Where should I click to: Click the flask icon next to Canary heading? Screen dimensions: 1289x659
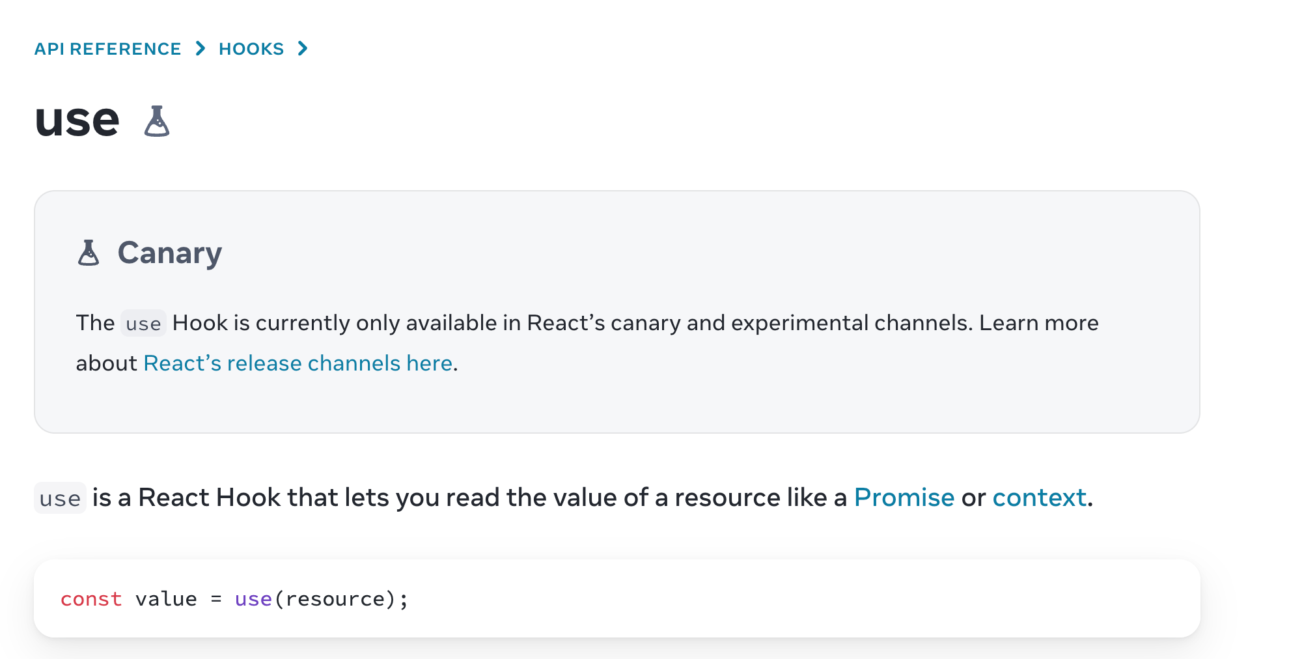89,253
